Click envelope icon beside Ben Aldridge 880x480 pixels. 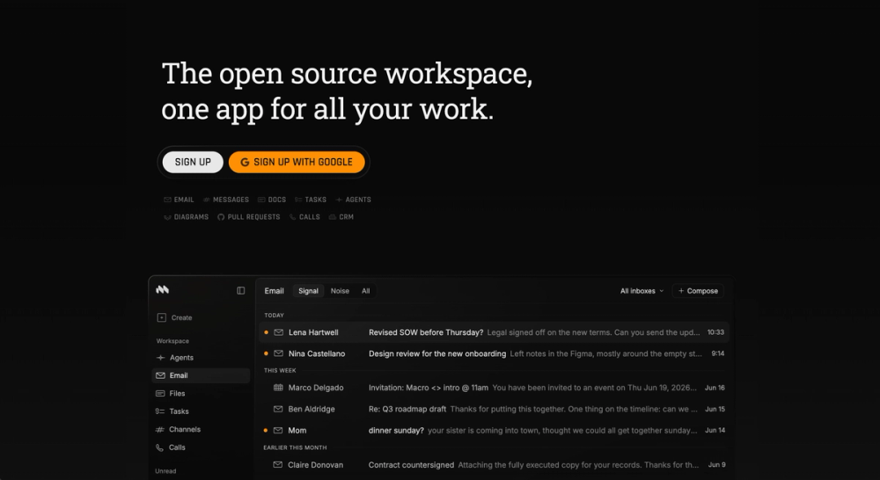pyautogui.click(x=278, y=410)
